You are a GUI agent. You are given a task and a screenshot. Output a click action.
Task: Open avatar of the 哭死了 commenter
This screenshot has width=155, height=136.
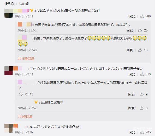click(9, 71)
